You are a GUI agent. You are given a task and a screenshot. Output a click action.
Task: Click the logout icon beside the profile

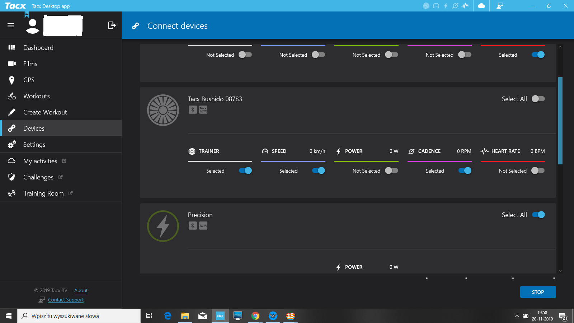pos(112,25)
